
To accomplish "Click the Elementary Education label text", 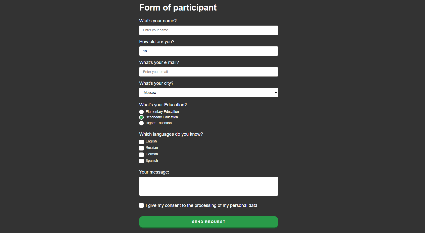I will 162,112.
